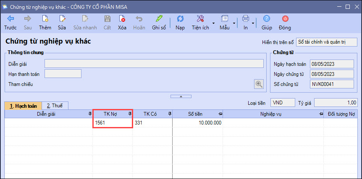
Task: Expand the In print dropdown arrow
Action: point(253,22)
